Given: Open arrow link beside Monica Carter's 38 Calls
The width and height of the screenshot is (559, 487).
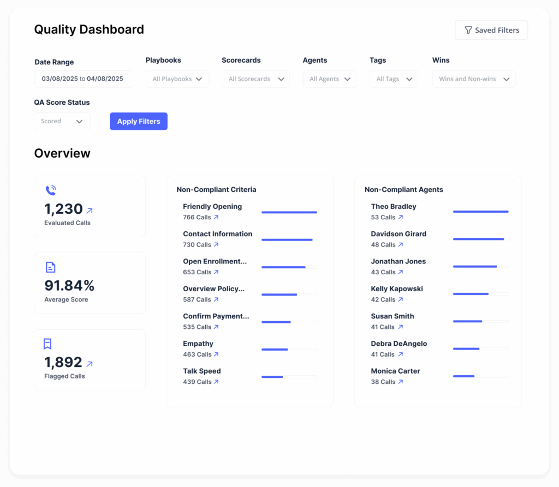Looking at the screenshot, I should (x=401, y=382).
